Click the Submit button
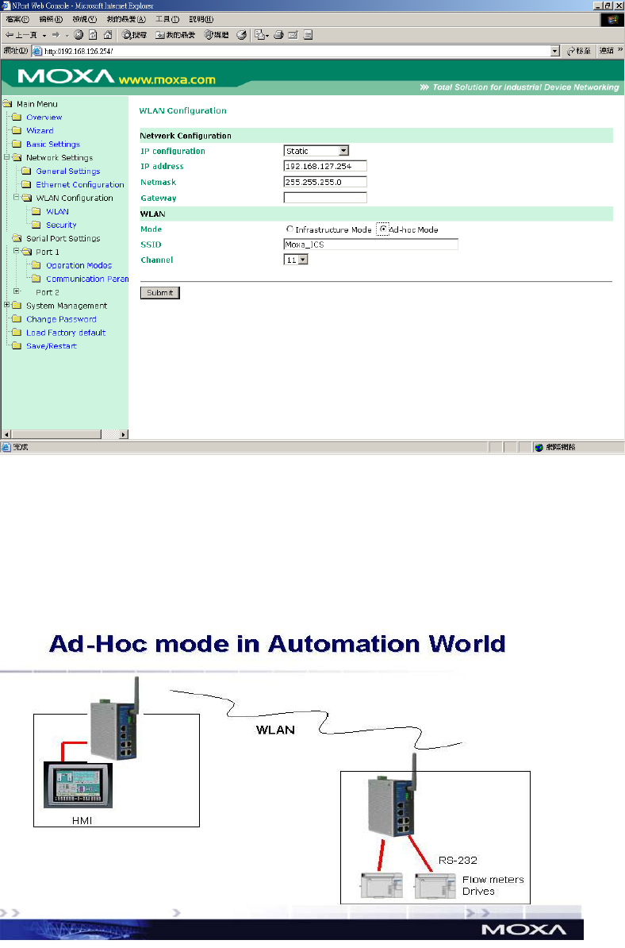 coord(160,293)
